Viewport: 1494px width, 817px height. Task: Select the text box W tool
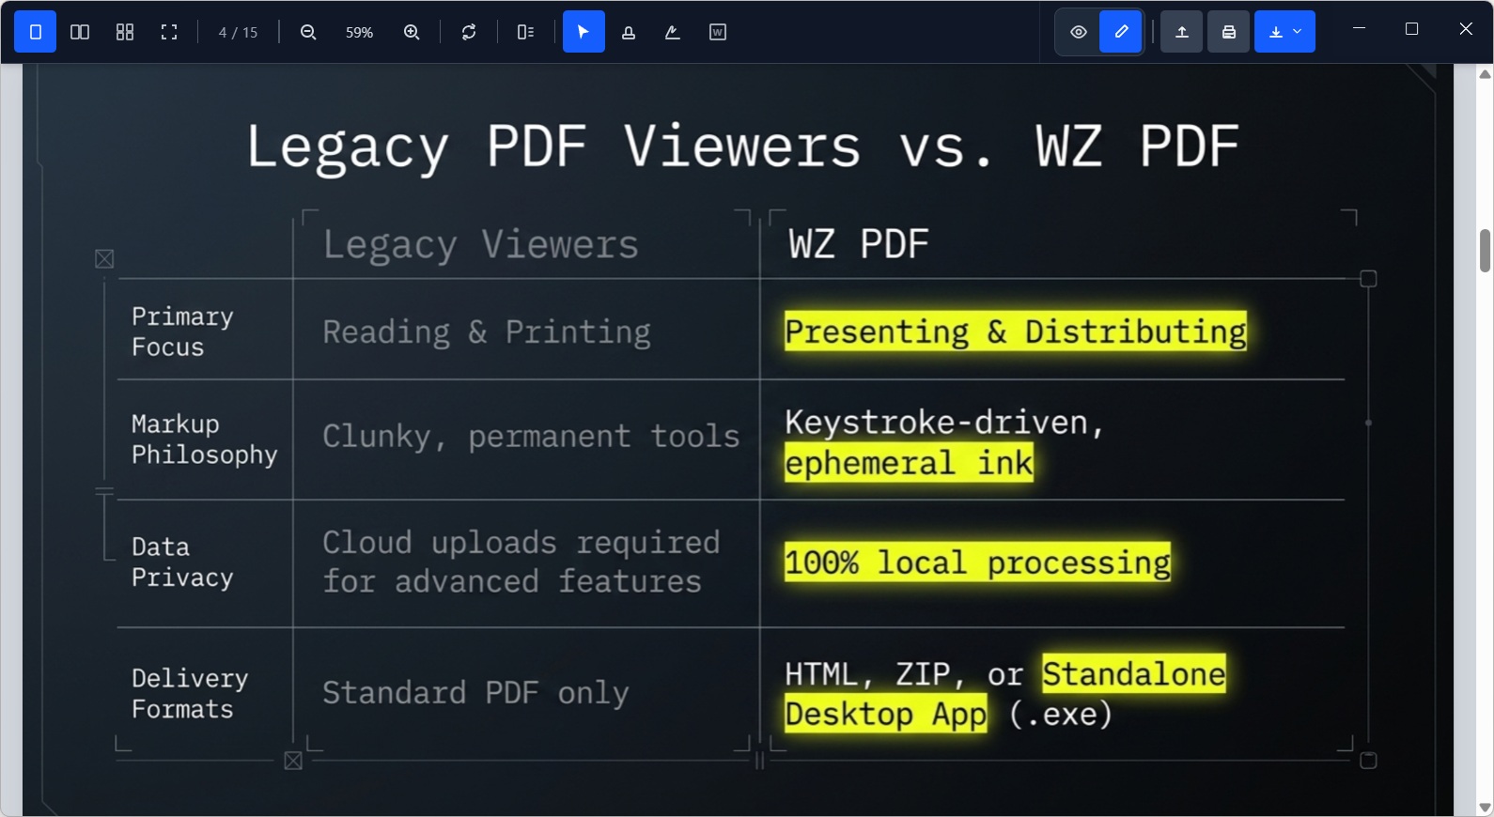click(718, 32)
